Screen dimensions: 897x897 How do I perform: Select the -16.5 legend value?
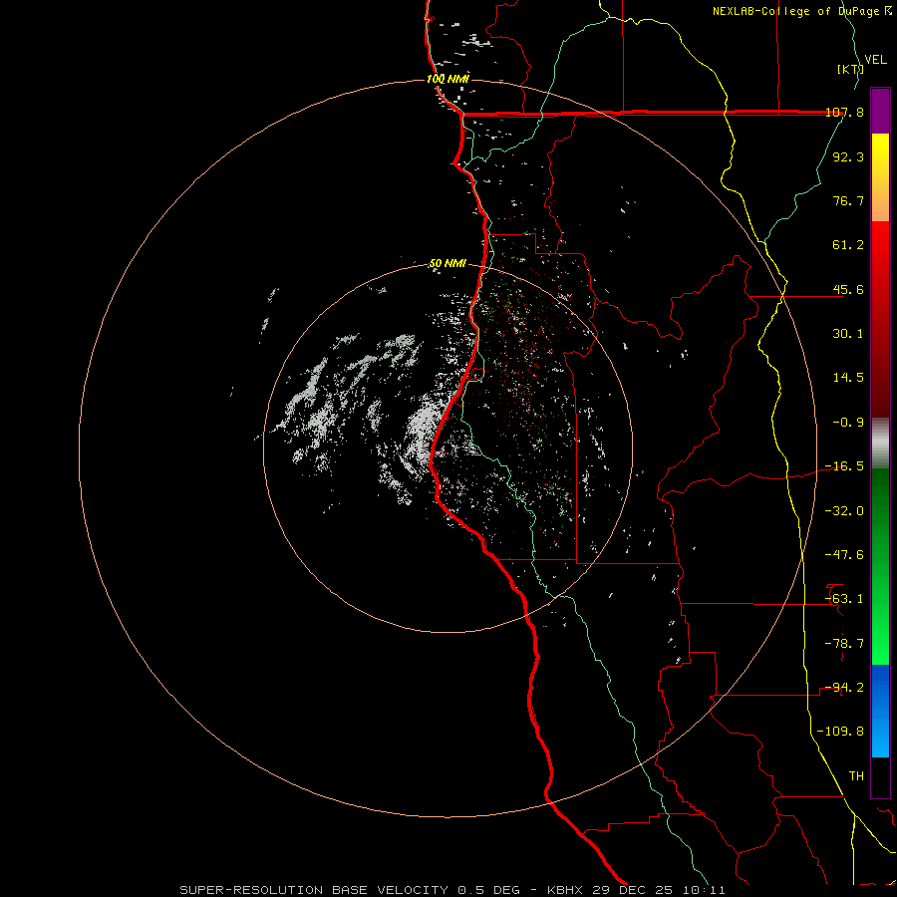tap(844, 466)
